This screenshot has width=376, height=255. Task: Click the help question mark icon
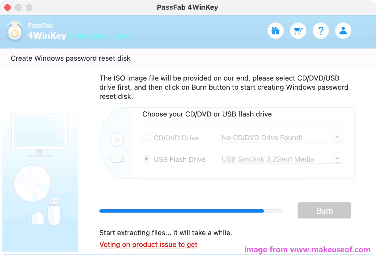click(321, 31)
